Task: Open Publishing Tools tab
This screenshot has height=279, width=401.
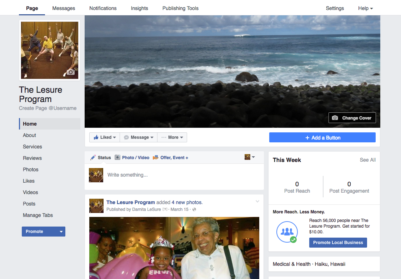Action: [180, 8]
